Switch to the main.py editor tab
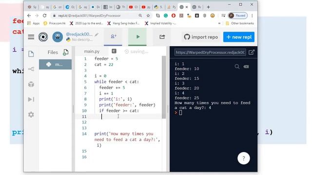 tap(92, 52)
